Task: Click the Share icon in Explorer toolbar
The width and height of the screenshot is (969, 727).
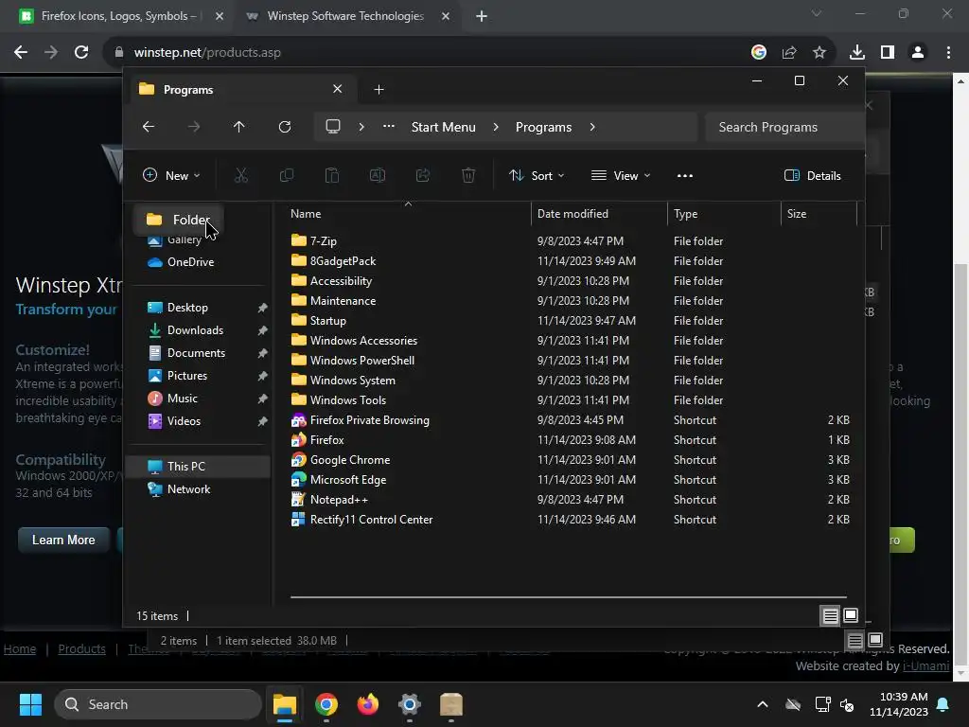Action: 423,175
